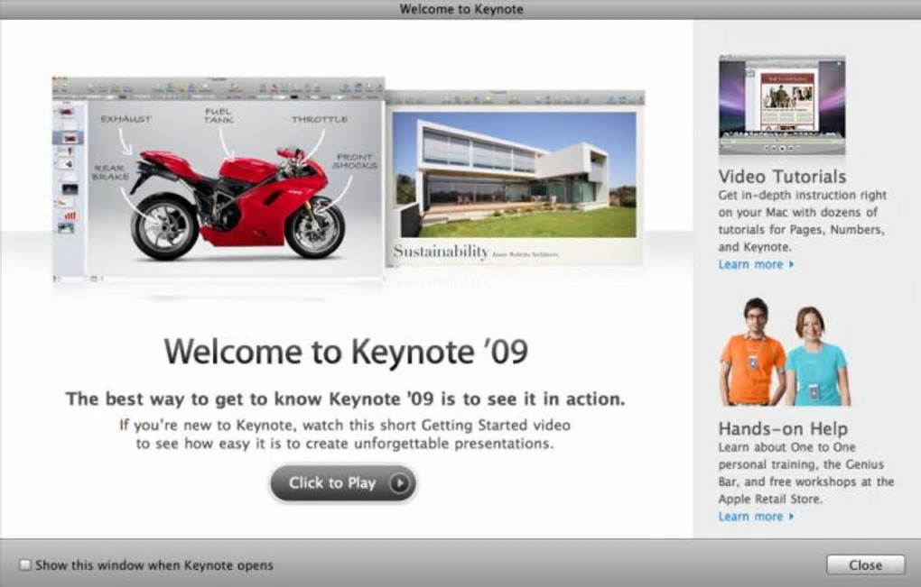
Task: Click the Video Tutorials screenshot thumbnail
Action: click(x=782, y=105)
